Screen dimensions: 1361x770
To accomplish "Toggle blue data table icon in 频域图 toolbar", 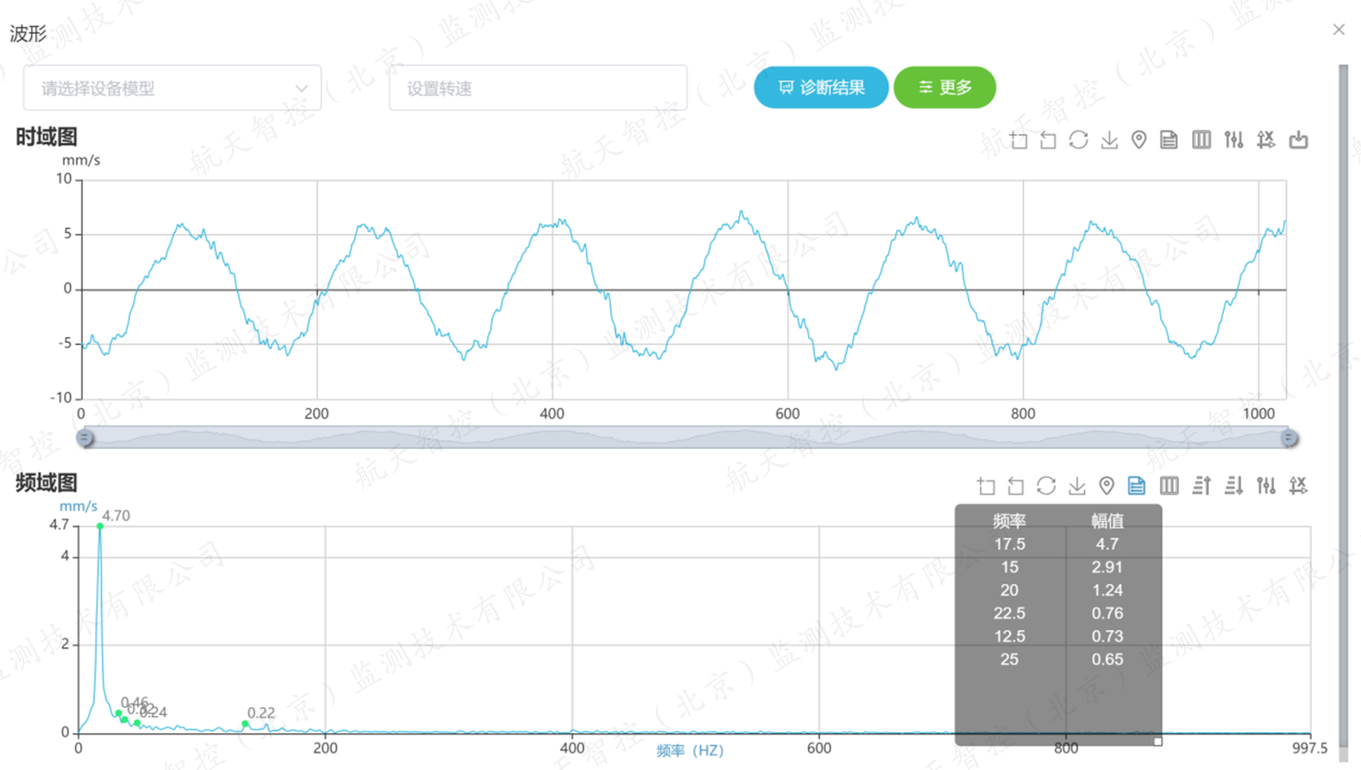I will [x=1137, y=485].
